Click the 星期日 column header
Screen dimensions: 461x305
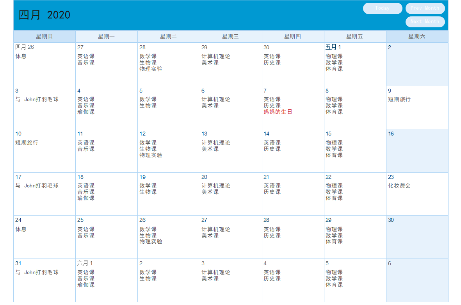pyautogui.click(x=44, y=36)
